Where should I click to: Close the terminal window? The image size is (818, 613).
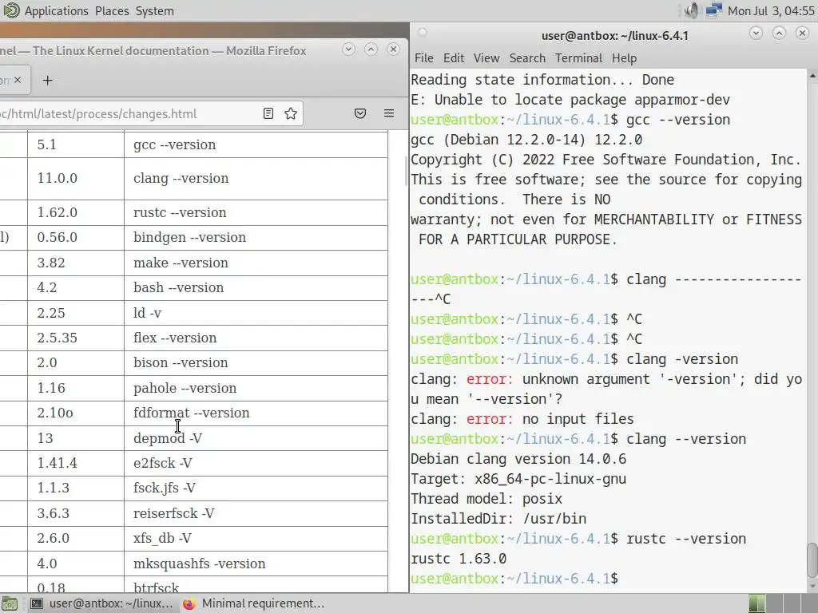[802, 34]
